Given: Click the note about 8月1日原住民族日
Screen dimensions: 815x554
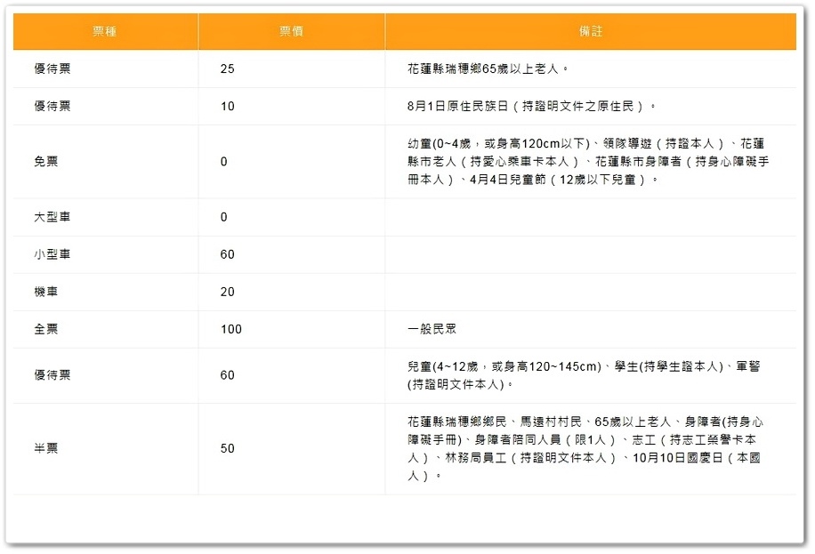Looking at the screenshot, I should click(x=531, y=106).
